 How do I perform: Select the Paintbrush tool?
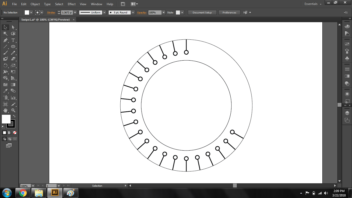5,53
